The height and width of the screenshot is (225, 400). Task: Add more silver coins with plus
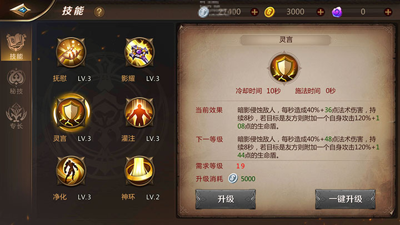tap(254, 12)
